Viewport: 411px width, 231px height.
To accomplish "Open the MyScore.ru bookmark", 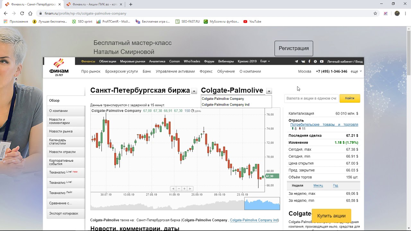I will (x=222, y=21).
